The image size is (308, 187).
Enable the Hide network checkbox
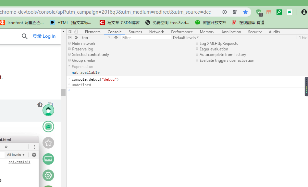point(69,43)
